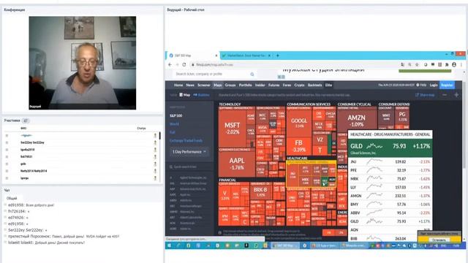Open the Forex menu item
This screenshot has width=468, height=263.
[287, 85]
